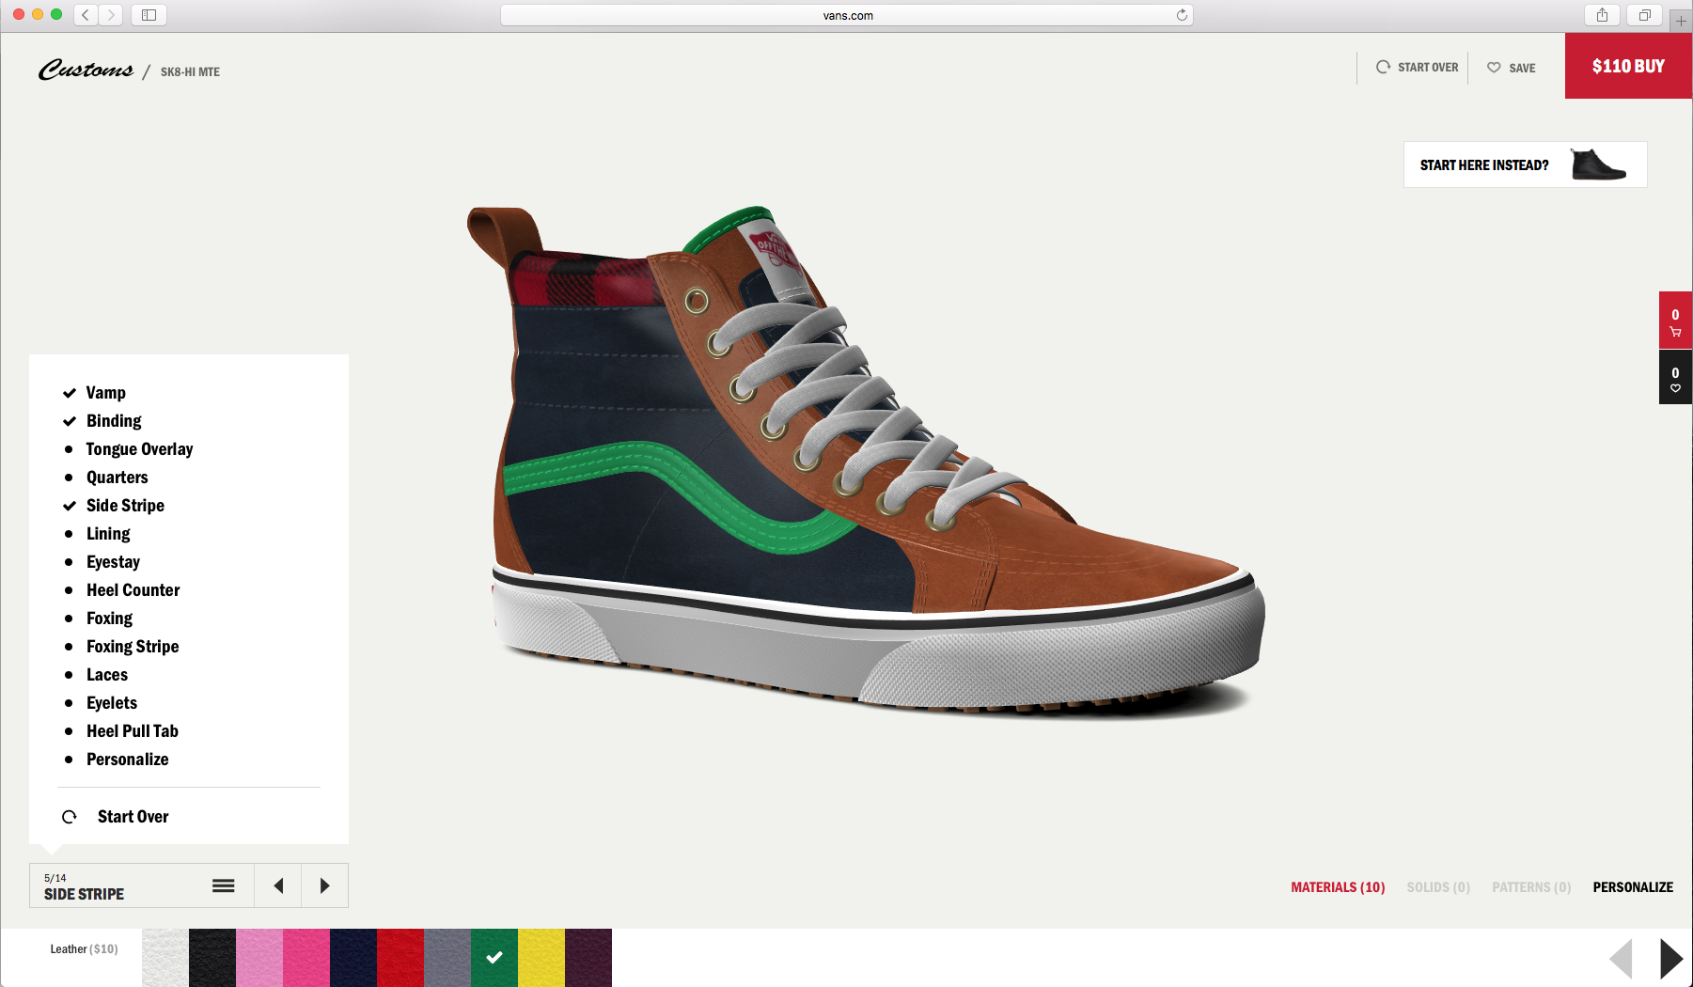
Task: Click the $110 BUY button
Action: 1628,66
